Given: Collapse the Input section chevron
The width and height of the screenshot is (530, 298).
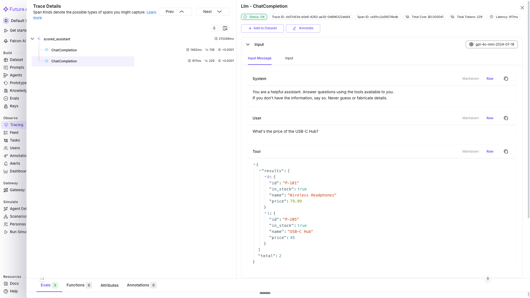Looking at the screenshot, I should click(x=248, y=44).
